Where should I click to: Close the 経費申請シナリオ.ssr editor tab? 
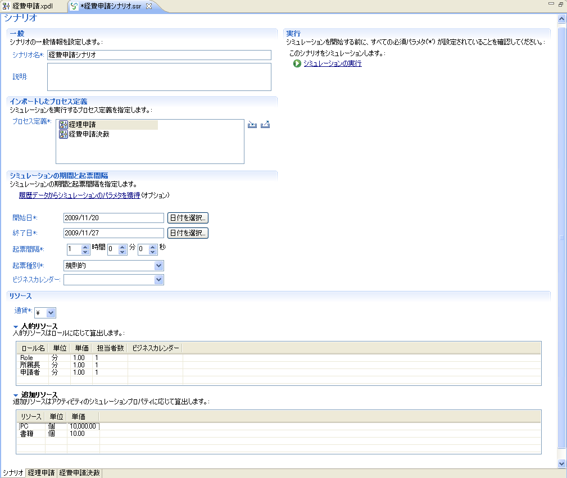point(149,6)
